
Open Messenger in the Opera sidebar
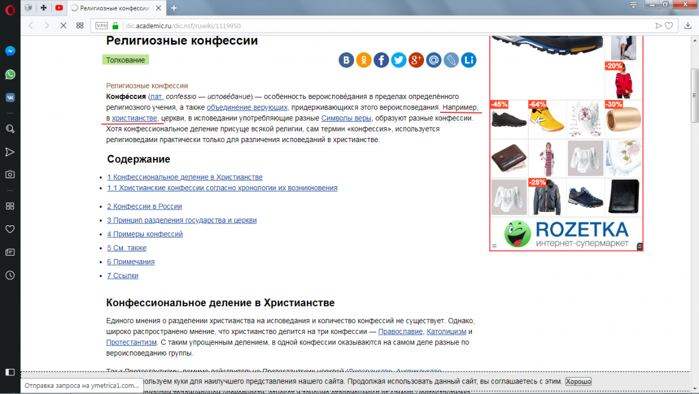[x=10, y=51]
